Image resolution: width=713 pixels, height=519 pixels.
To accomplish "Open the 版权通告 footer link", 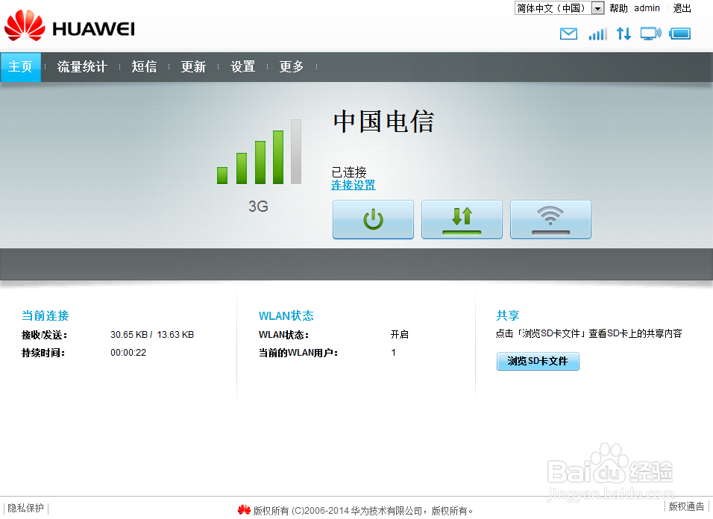I will click(686, 506).
